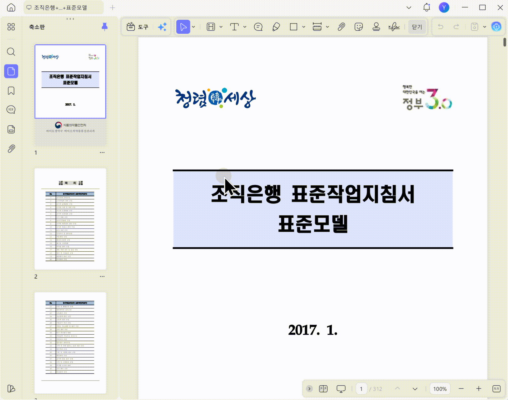Image resolution: width=508 pixels, height=400 pixels.
Task: Toggle two-page reading view
Action: pos(323,389)
